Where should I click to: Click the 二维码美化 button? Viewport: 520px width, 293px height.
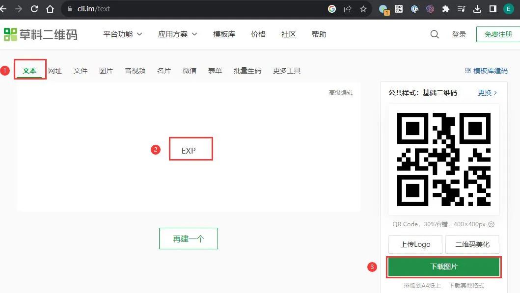click(472, 244)
